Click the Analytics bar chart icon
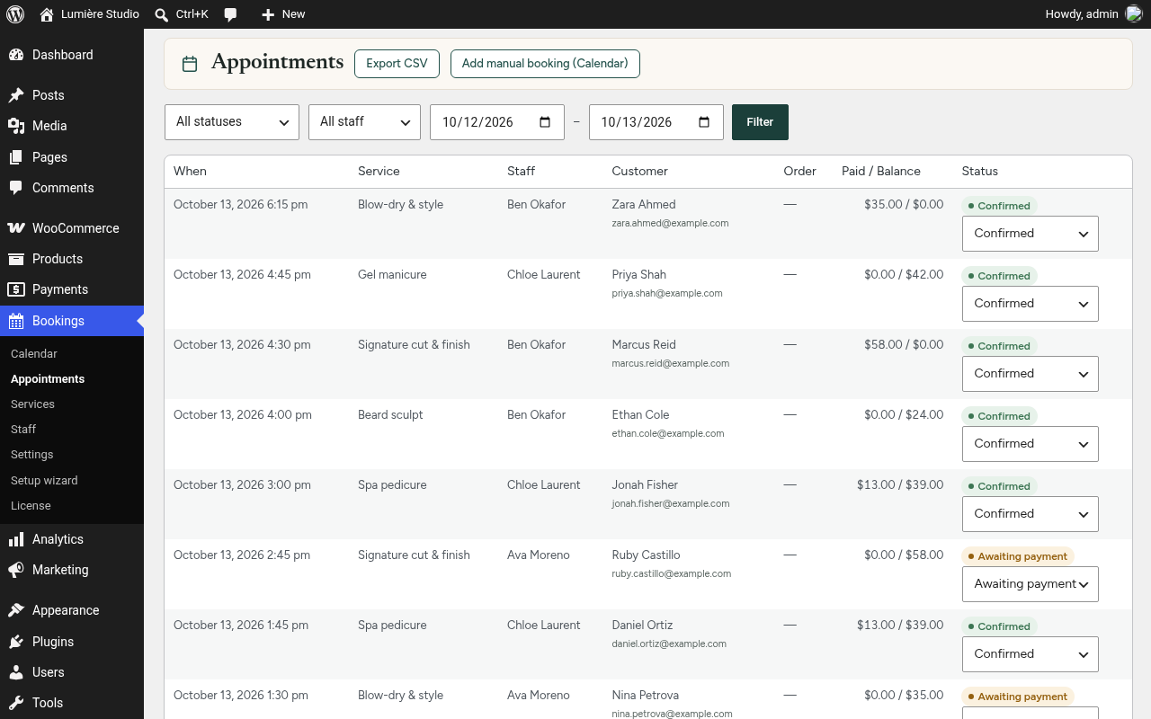The image size is (1151, 719). pos(16,539)
